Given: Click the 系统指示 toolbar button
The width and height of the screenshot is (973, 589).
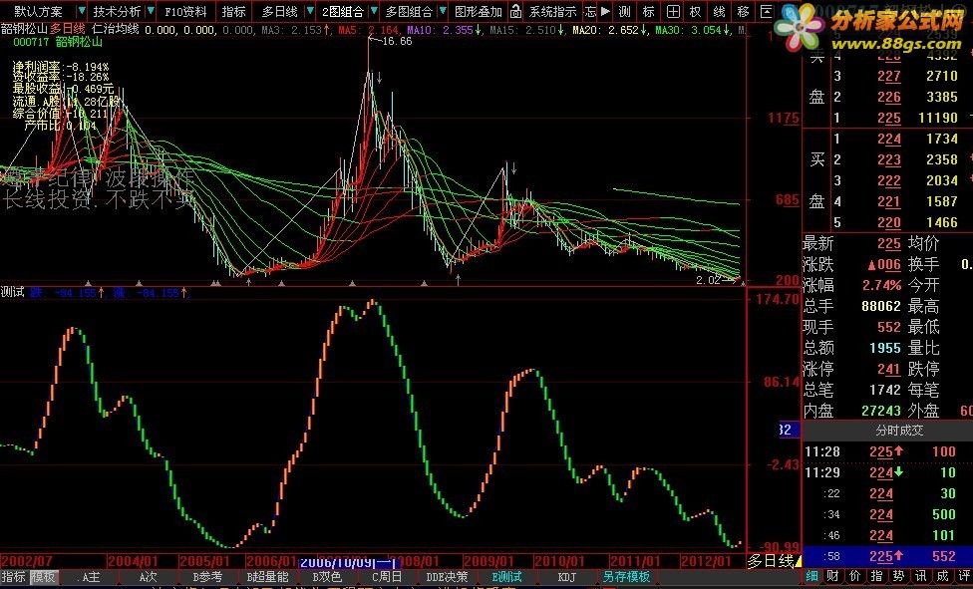Looking at the screenshot, I should coord(552,11).
